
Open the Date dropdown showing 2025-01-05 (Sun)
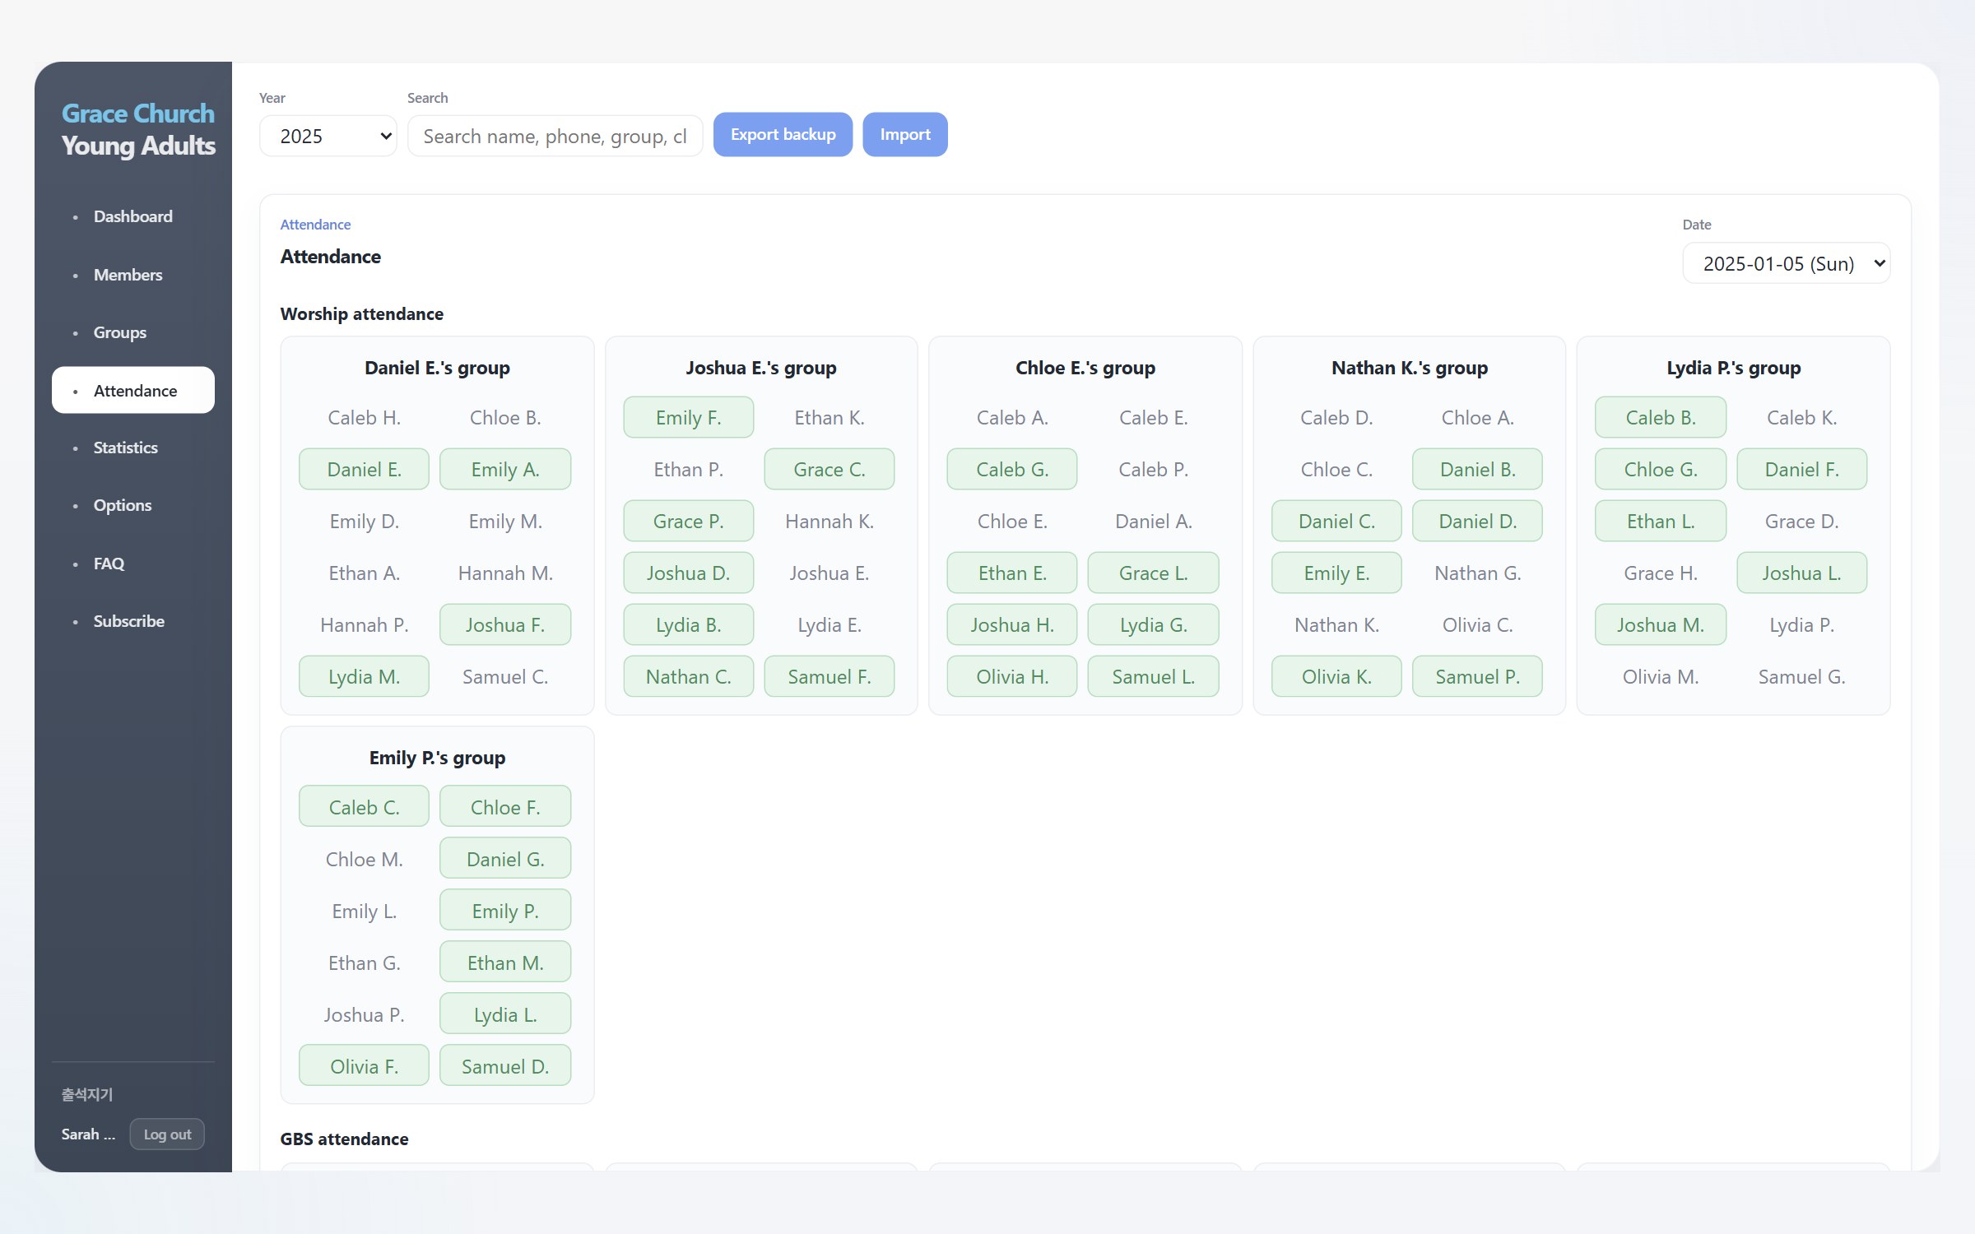(1786, 263)
